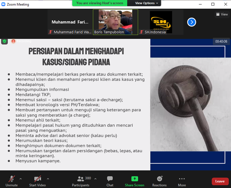Click the bullet 'Menemui ahli terkait;'
The width and height of the screenshot is (231, 188).
[x=38, y=120]
